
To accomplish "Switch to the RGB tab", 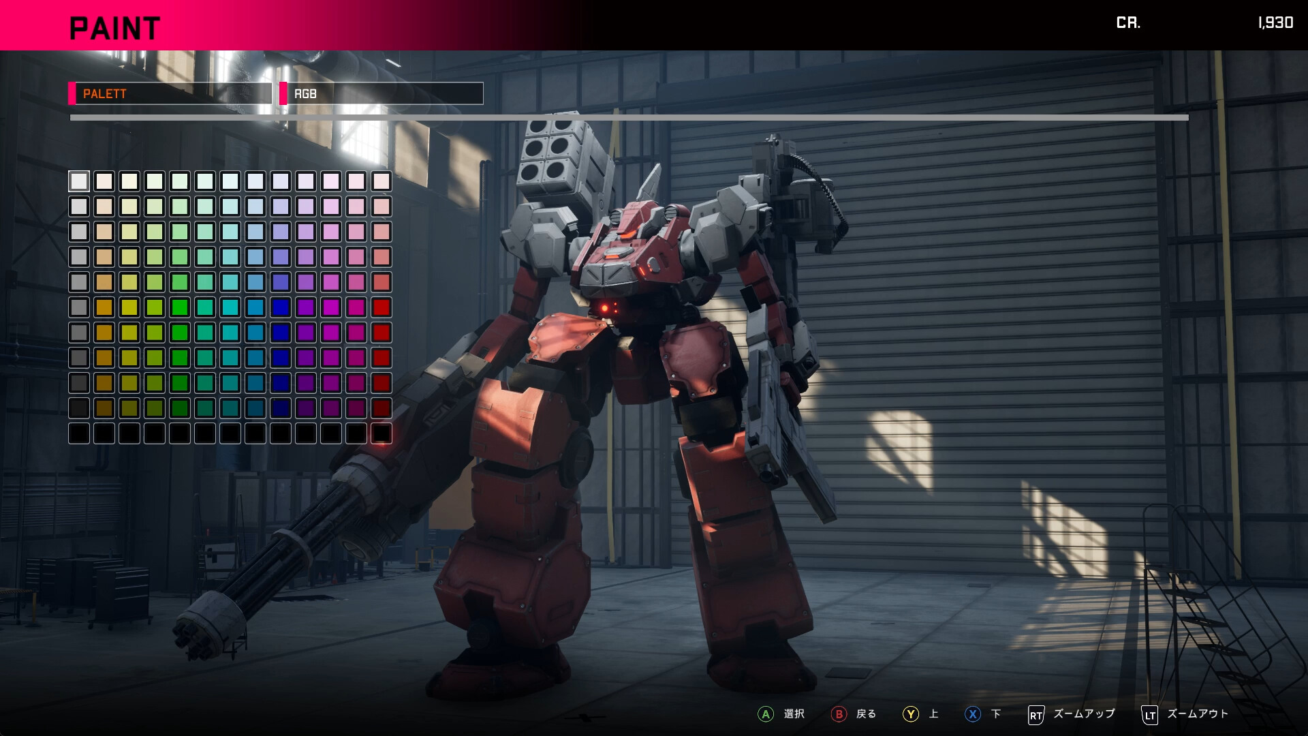I will (381, 93).
